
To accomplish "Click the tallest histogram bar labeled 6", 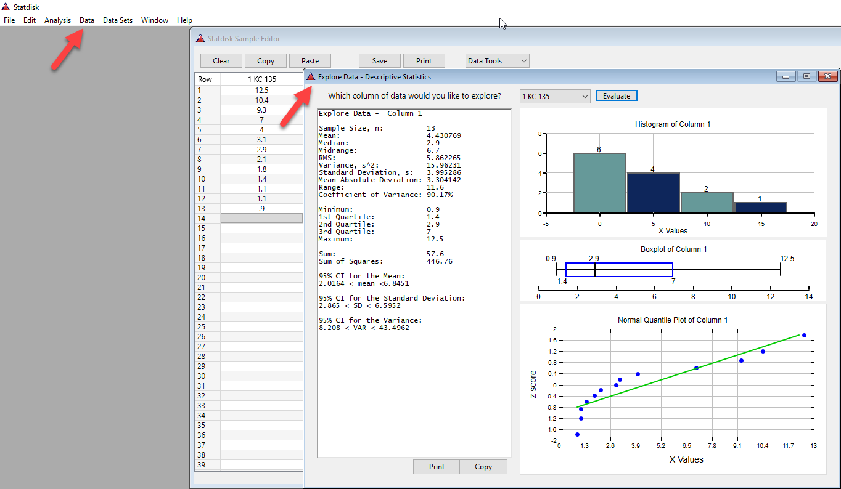I will click(599, 183).
